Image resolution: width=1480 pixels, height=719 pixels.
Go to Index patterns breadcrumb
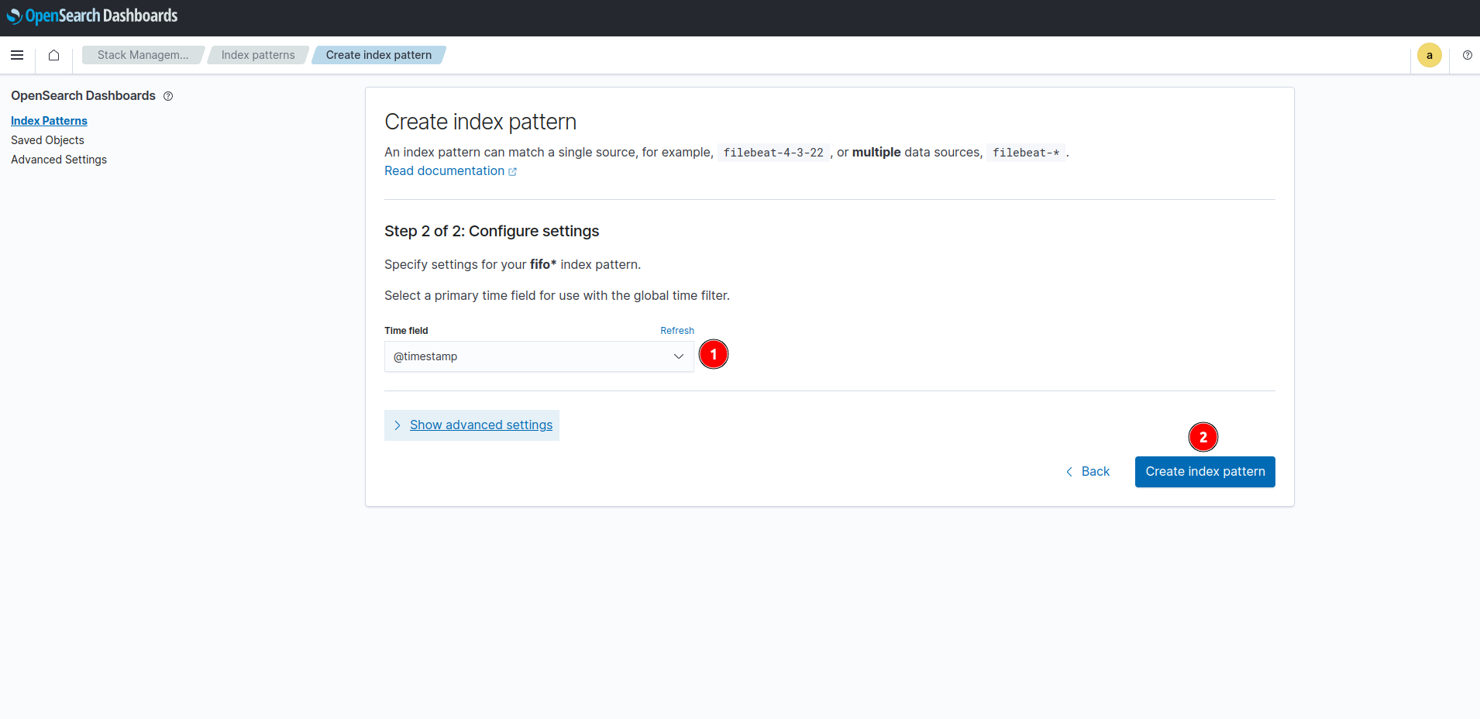coord(258,55)
